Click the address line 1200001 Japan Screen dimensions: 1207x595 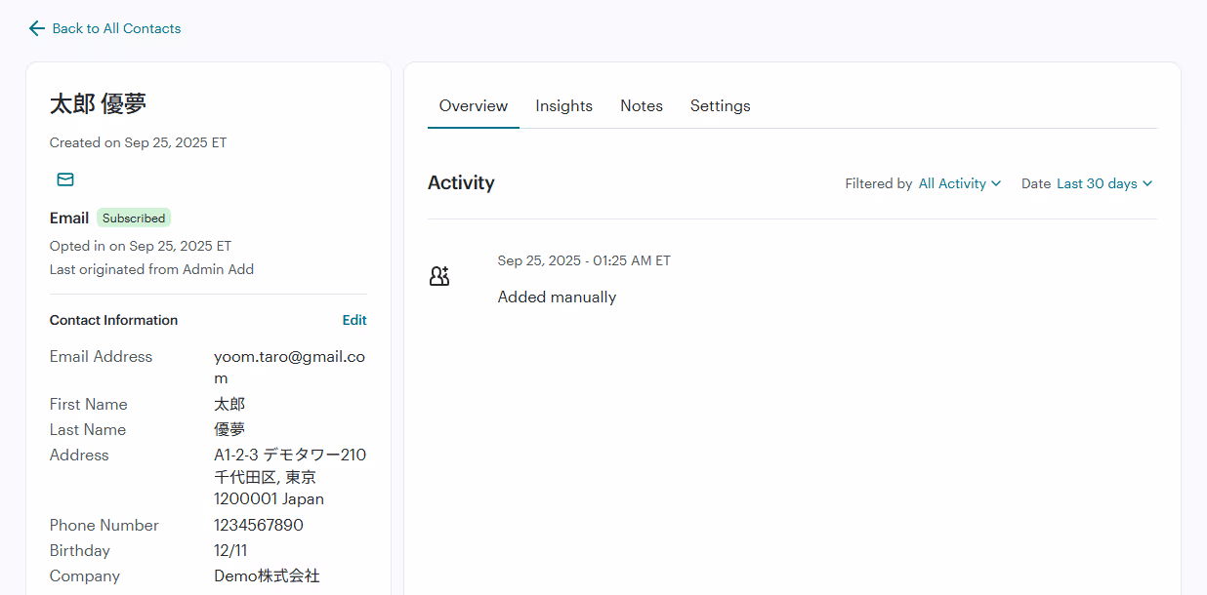click(x=269, y=498)
